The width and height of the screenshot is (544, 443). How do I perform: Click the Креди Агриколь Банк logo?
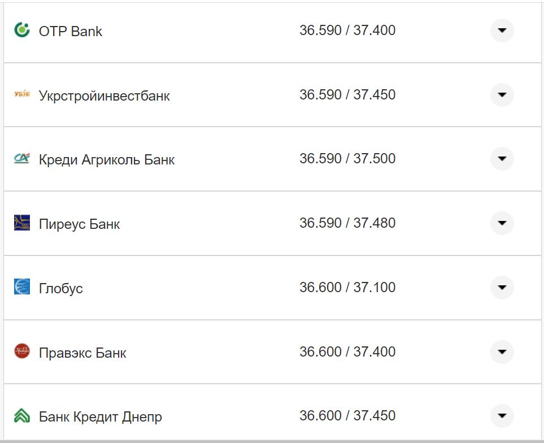(x=21, y=159)
